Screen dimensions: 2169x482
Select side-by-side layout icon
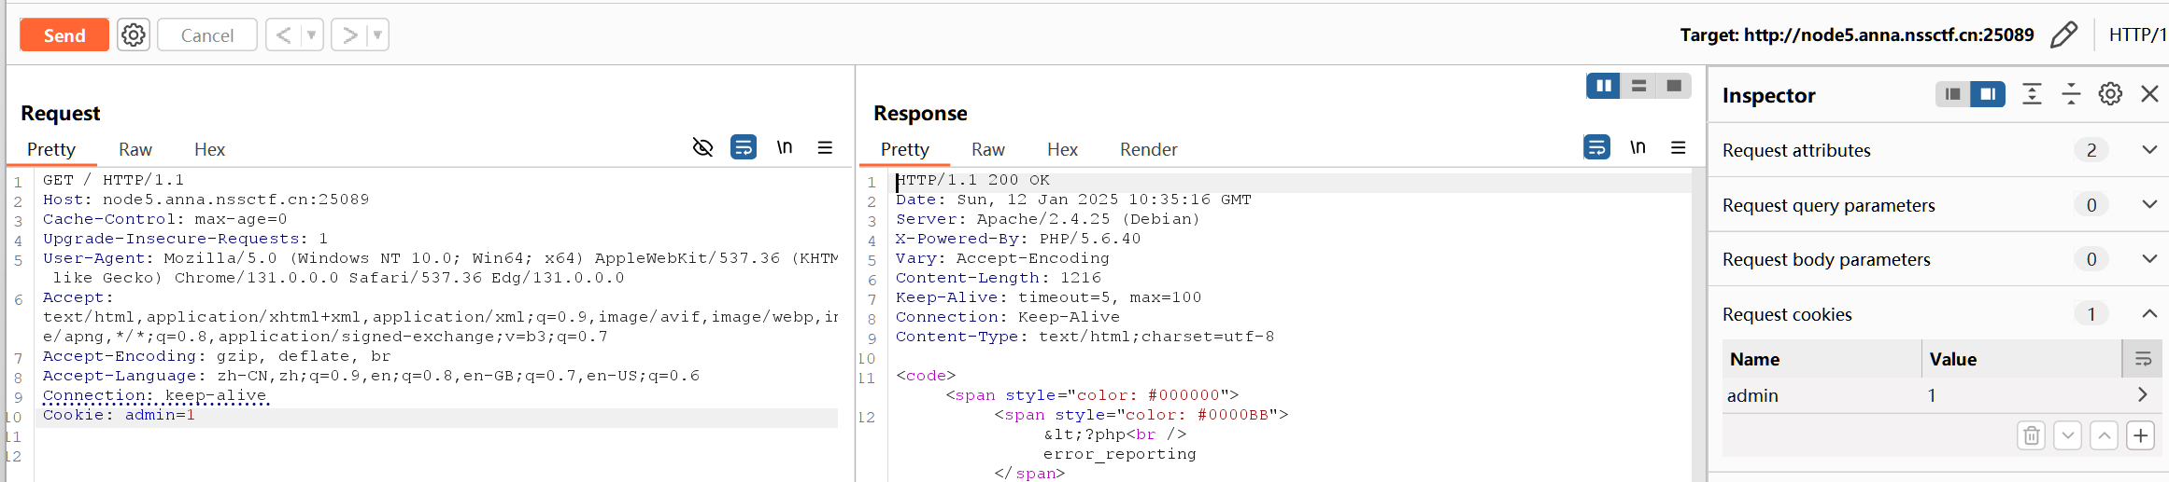(1603, 86)
